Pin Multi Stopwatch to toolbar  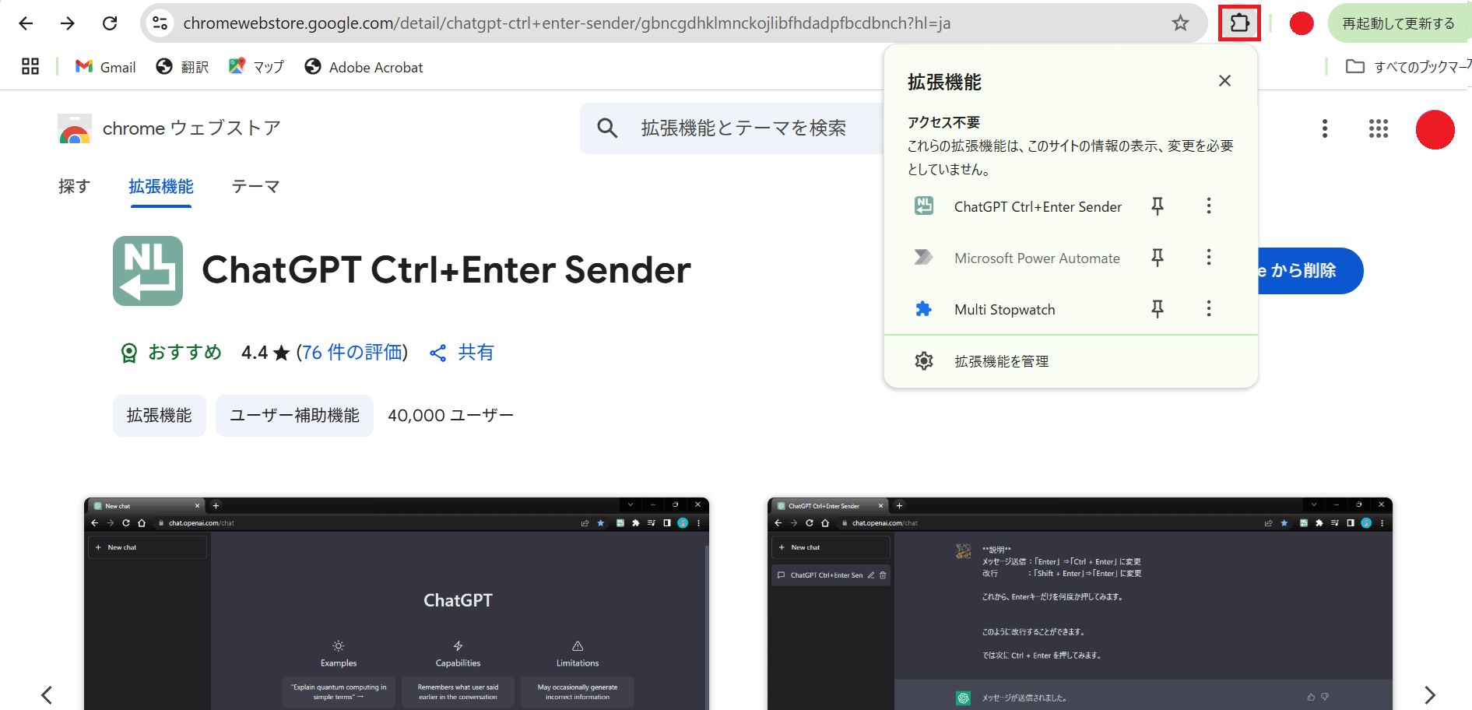(x=1158, y=309)
